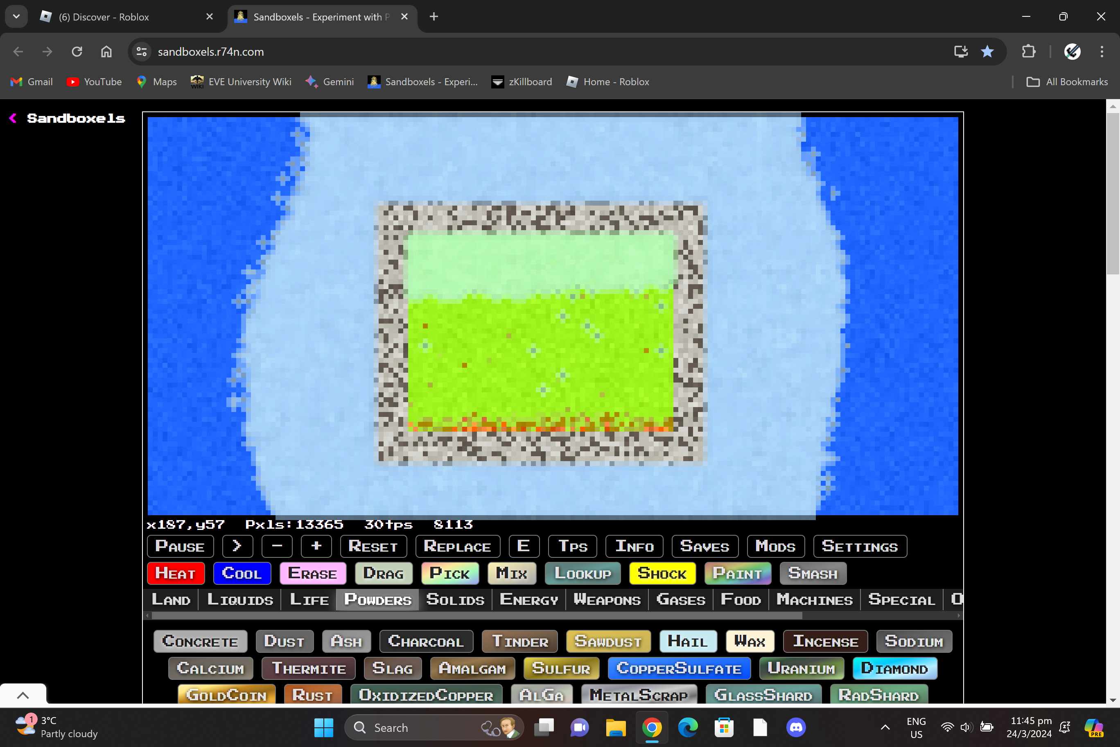The image size is (1120, 747).
Task: Choose the Diamond element
Action: pos(895,668)
